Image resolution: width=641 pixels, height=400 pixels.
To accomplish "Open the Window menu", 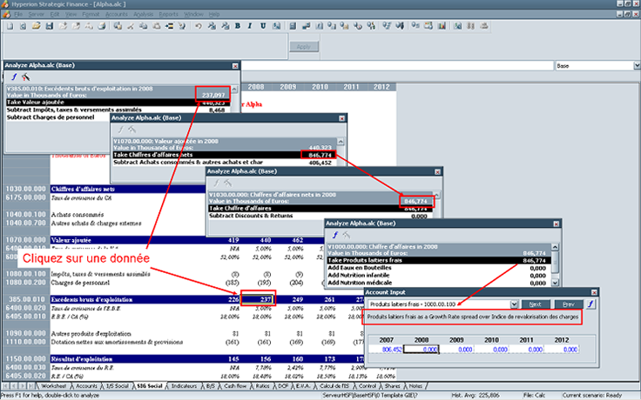I will (193, 14).
